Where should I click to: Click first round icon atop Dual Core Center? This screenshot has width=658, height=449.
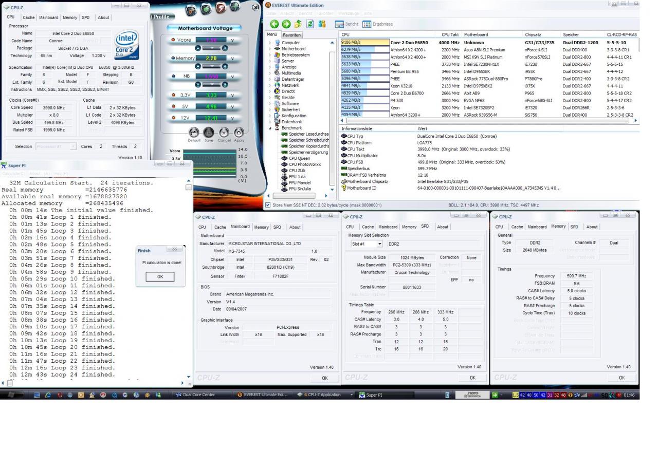[190, 9]
